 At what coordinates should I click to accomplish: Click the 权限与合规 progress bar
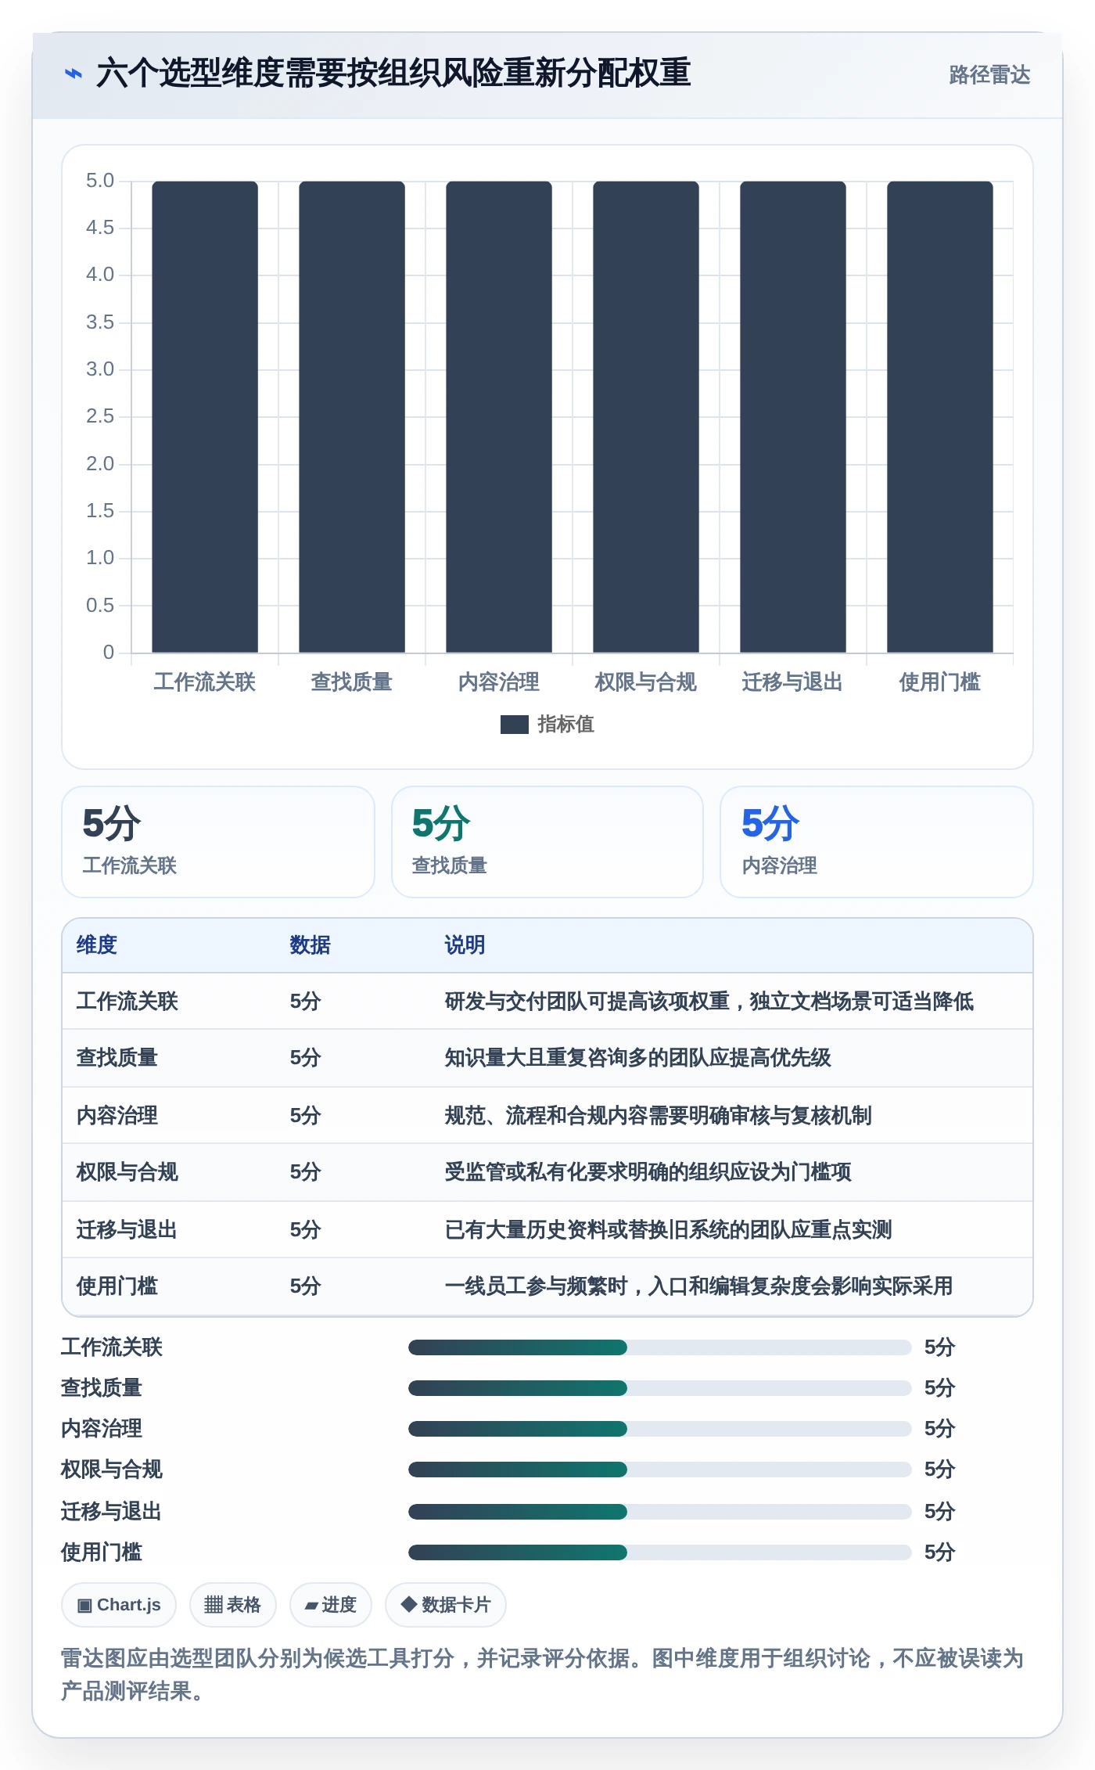point(660,1470)
